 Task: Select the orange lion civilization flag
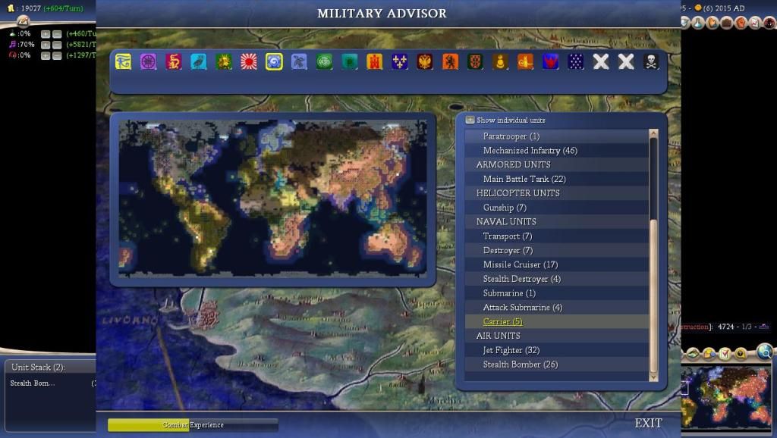[450, 62]
